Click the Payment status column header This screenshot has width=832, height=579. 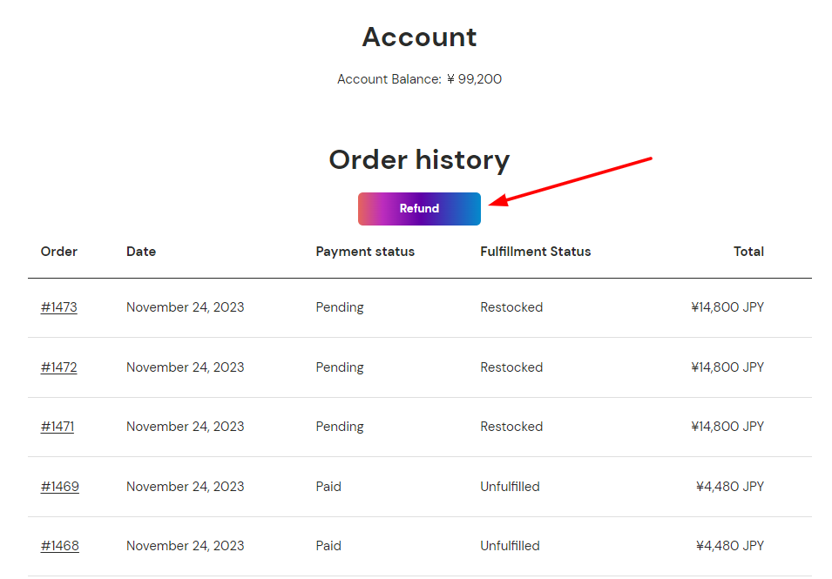coord(365,252)
